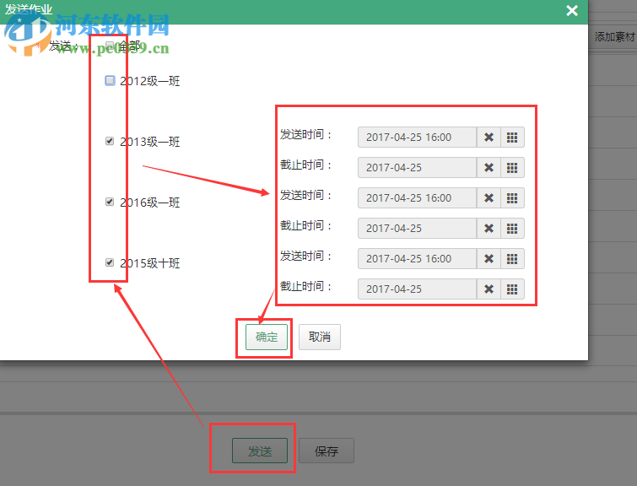
Task: Edit the second 截止时间 date input
Action: pos(418,229)
